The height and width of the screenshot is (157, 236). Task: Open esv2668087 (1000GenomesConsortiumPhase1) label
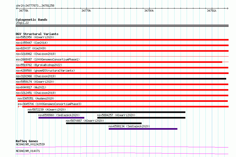click(48, 59)
